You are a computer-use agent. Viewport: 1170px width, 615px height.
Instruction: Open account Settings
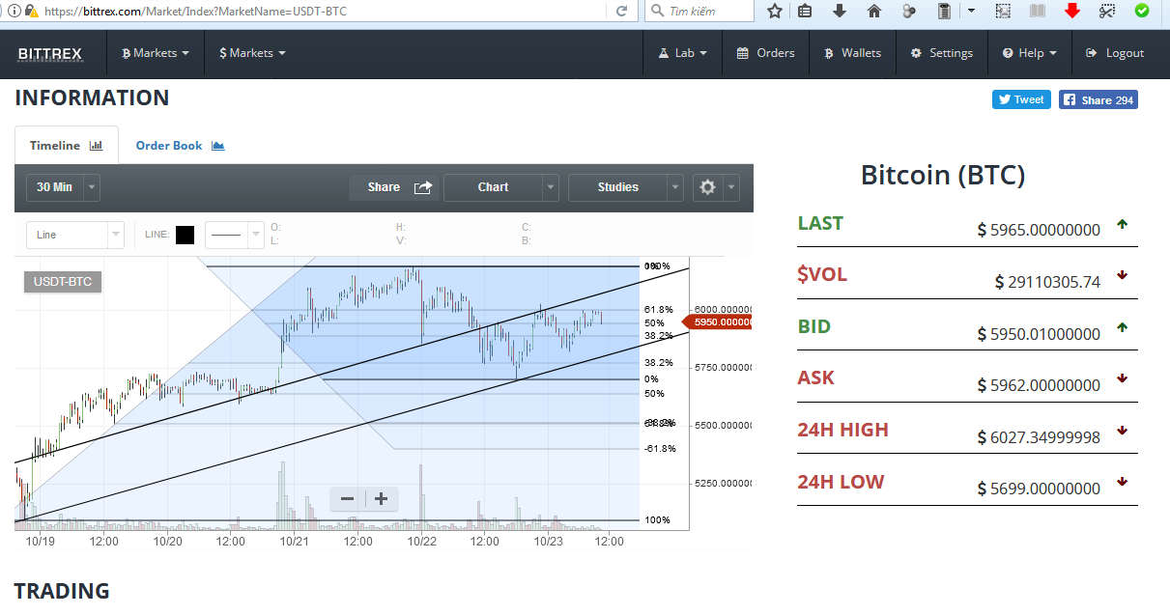(x=941, y=54)
